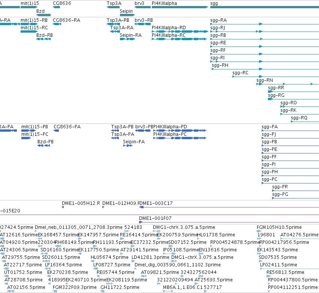This screenshot has height=293, width=319.
Task: Click clone DME1-001F07
Action: [x=229, y=222]
